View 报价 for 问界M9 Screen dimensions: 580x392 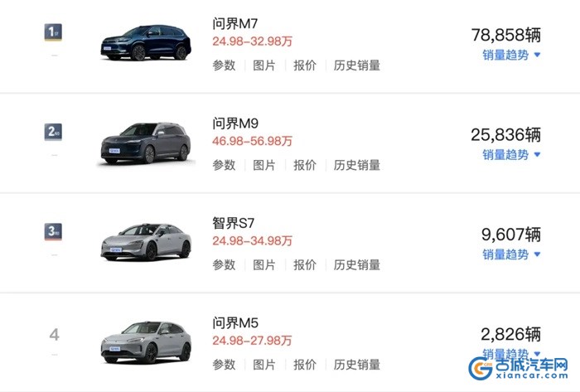[x=305, y=165]
